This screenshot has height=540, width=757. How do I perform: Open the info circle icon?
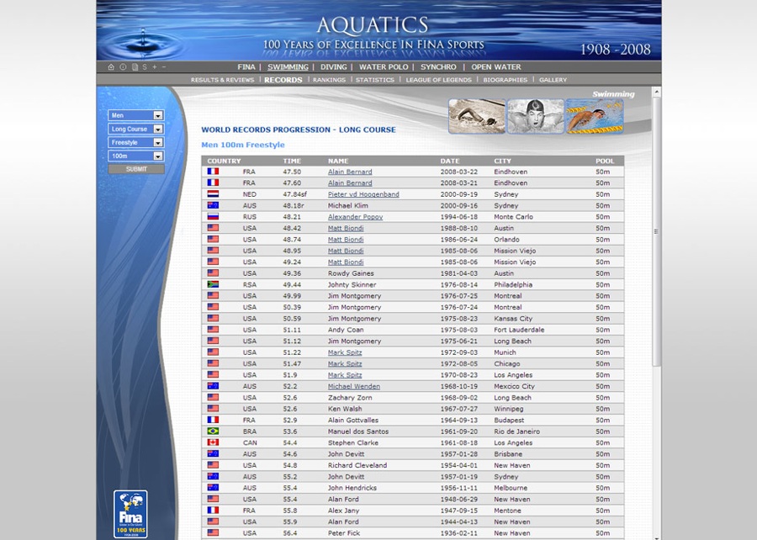coord(123,67)
